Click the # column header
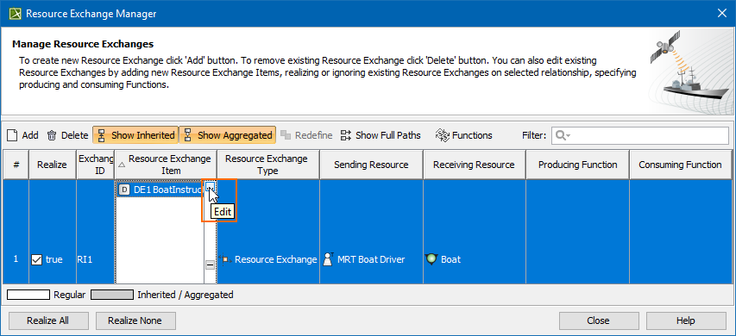The height and width of the screenshot is (336, 736). pyautogui.click(x=16, y=165)
